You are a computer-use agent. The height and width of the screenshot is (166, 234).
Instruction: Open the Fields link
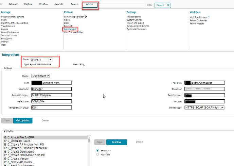click(67, 20)
